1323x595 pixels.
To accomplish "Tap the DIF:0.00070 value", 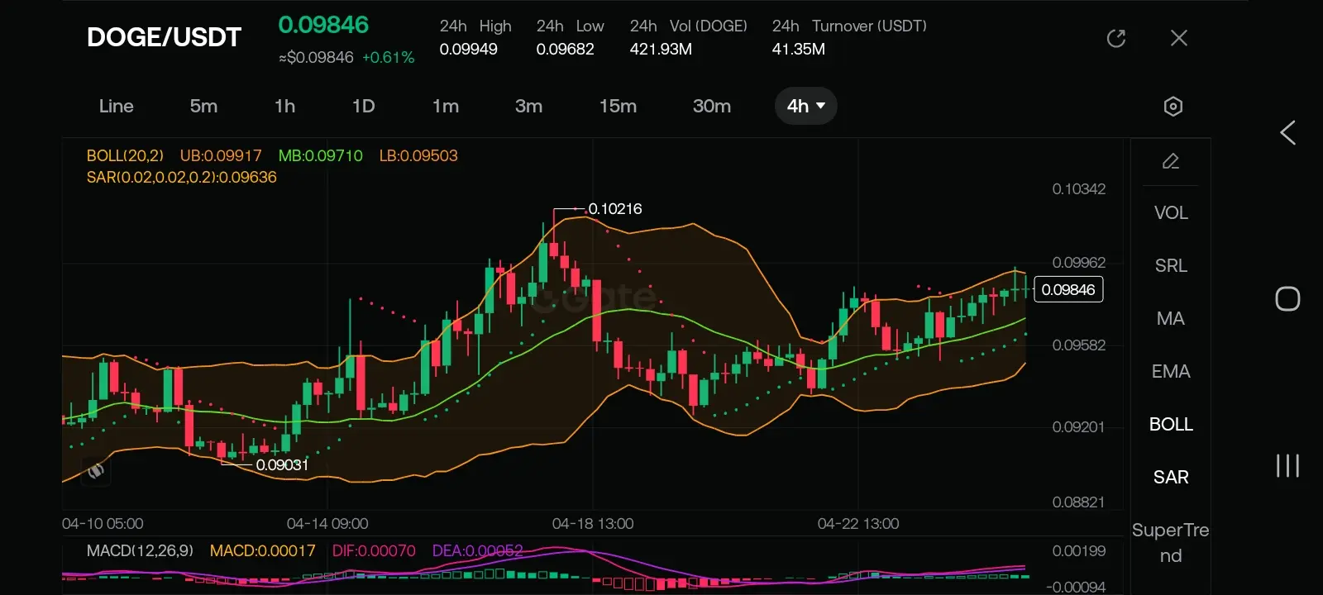I will click(374, 550).
